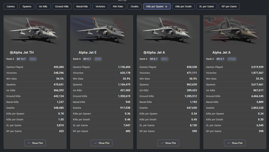Sort by Ground Kills
This screenshot has height=152, width=269.
(x=62, y=6)
